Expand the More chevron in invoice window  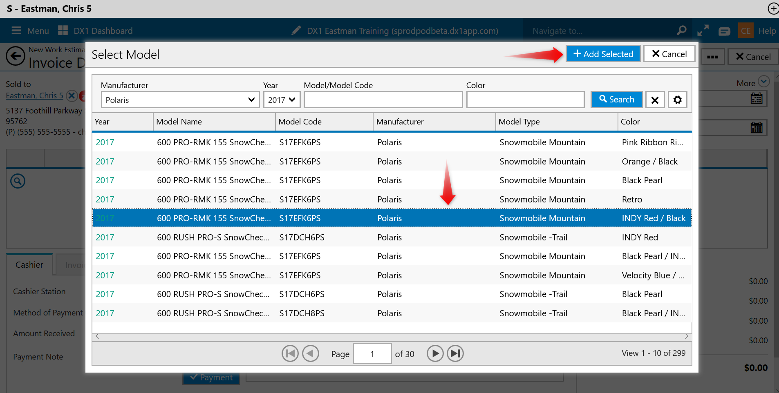pyautogui.click(x=763, y=82)
